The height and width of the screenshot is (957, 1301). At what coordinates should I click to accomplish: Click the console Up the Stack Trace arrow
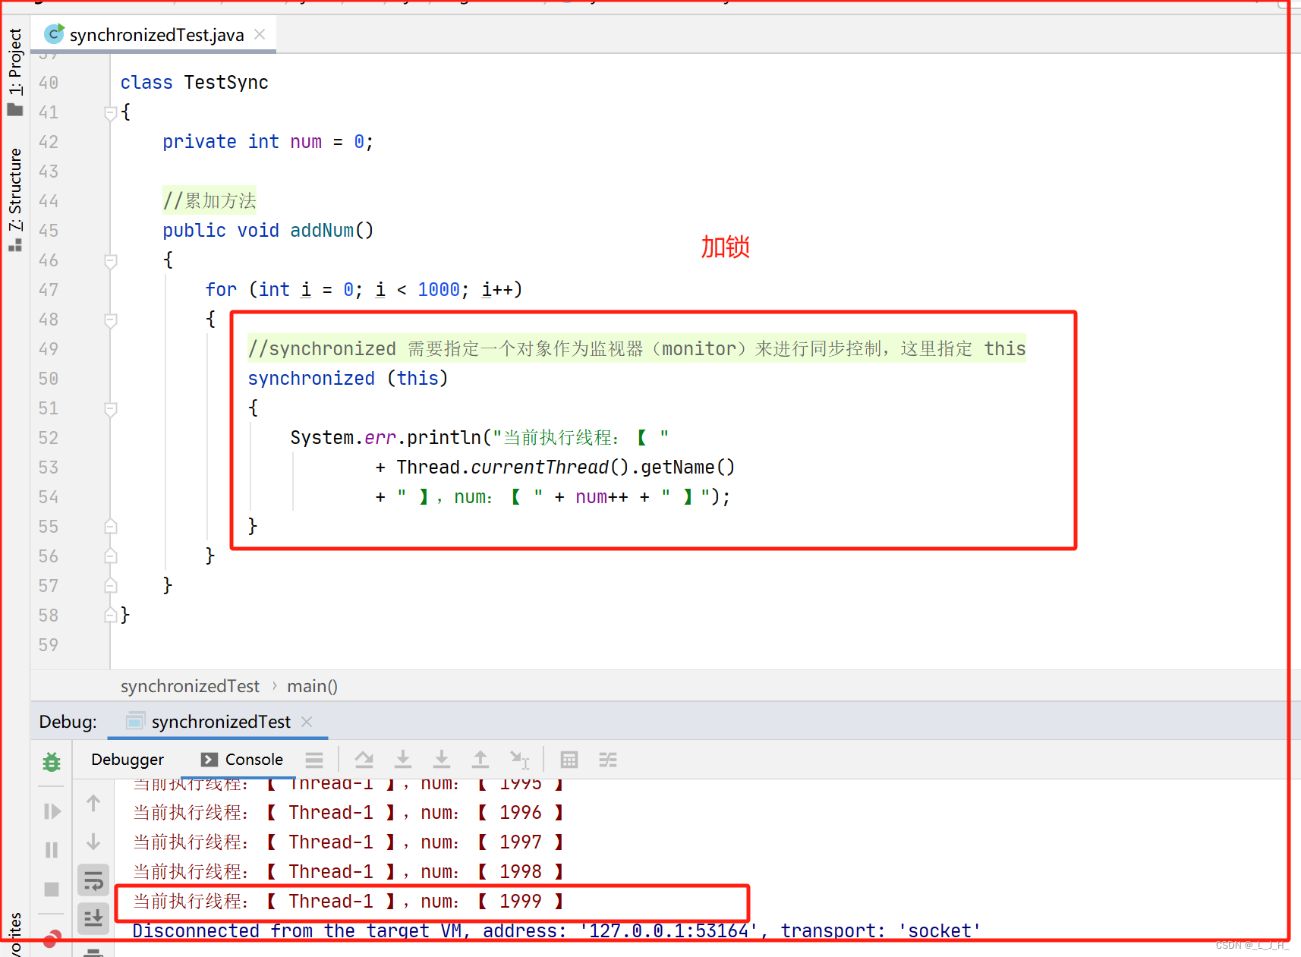coord(93,803)
